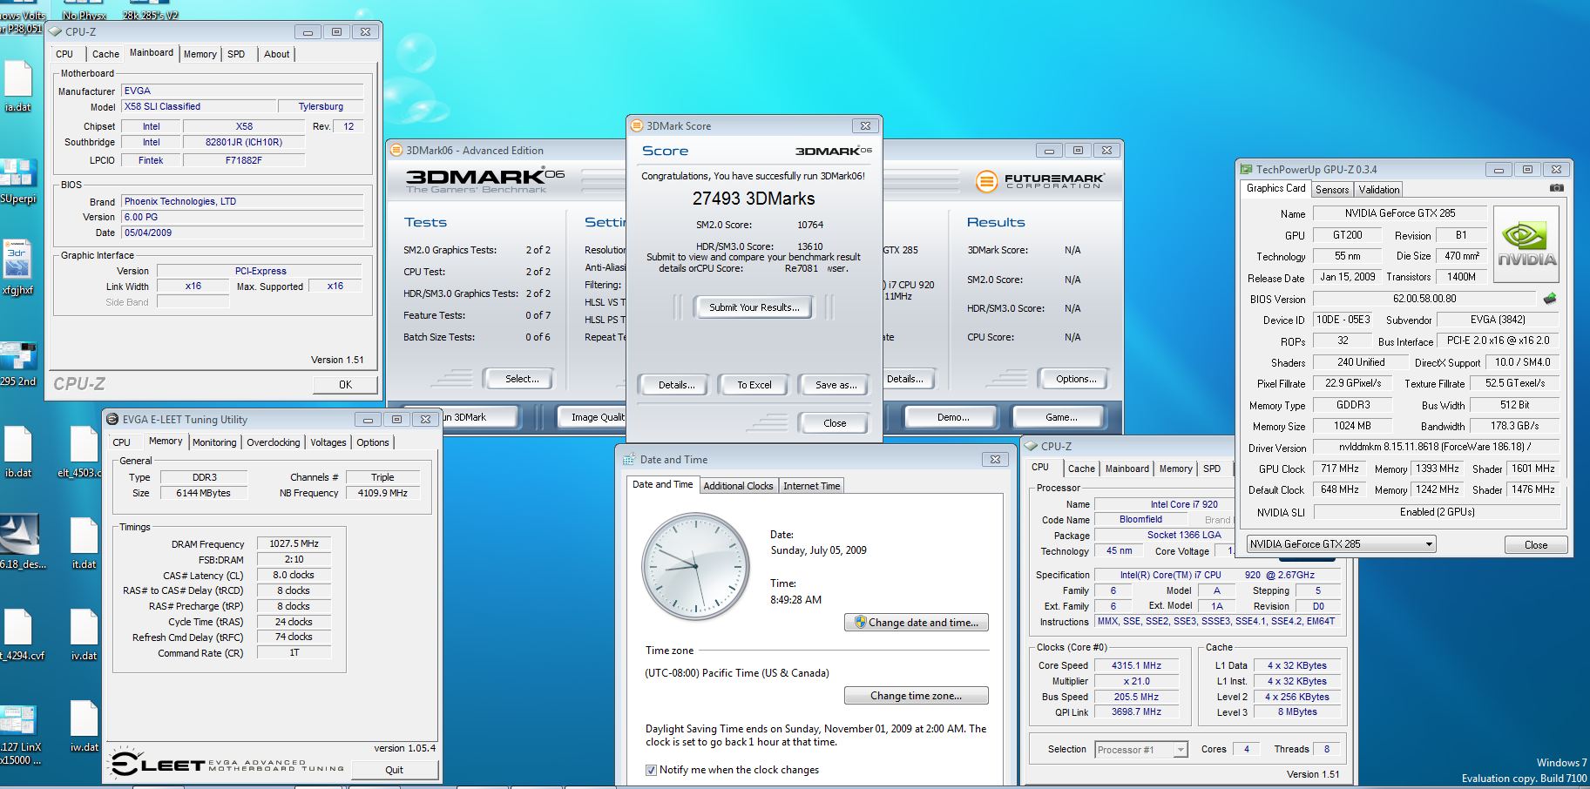
Task: Click the 1027.5 MHz DRAM Frequency value
Action: pos(294,543)
